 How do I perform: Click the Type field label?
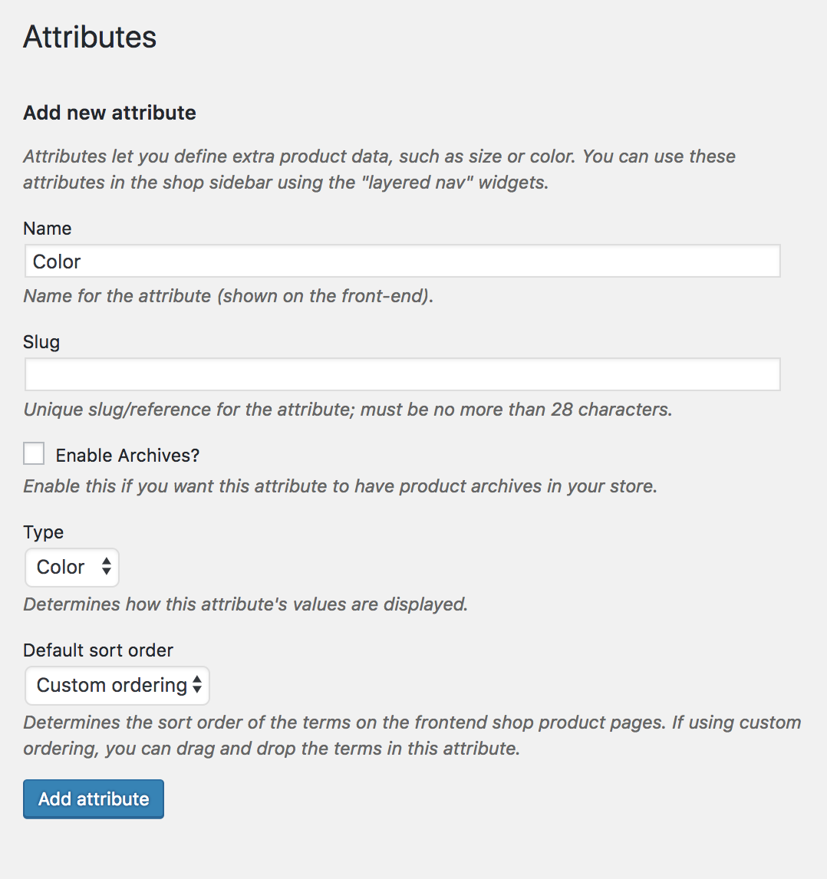coord(43,532)
